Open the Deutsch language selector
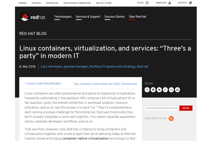The height and width of the screenshot is (141, 212). coord(185,3)
